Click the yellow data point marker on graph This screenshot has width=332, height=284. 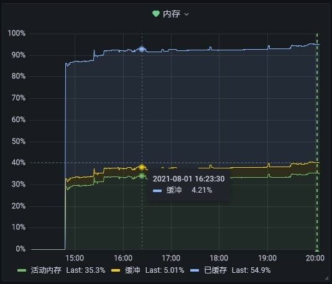point(142,167)
